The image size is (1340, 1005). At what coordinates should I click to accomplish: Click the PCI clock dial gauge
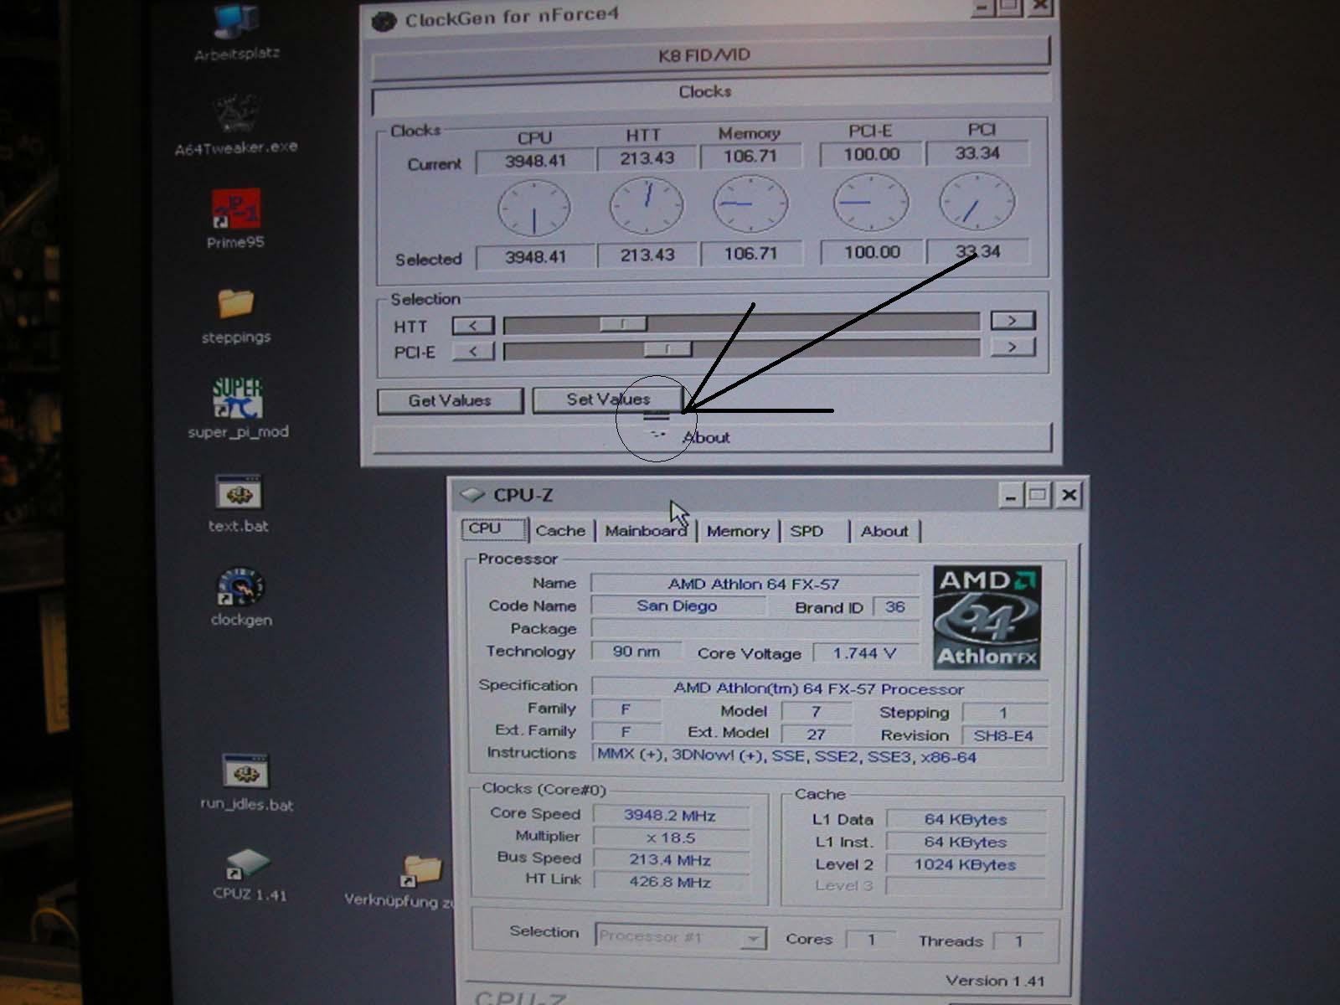click(x=977, y=201)
